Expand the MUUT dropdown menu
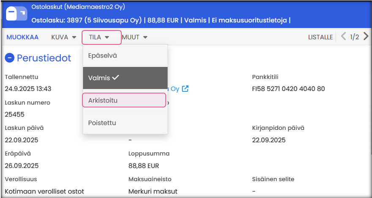 [x=135, y=37]
